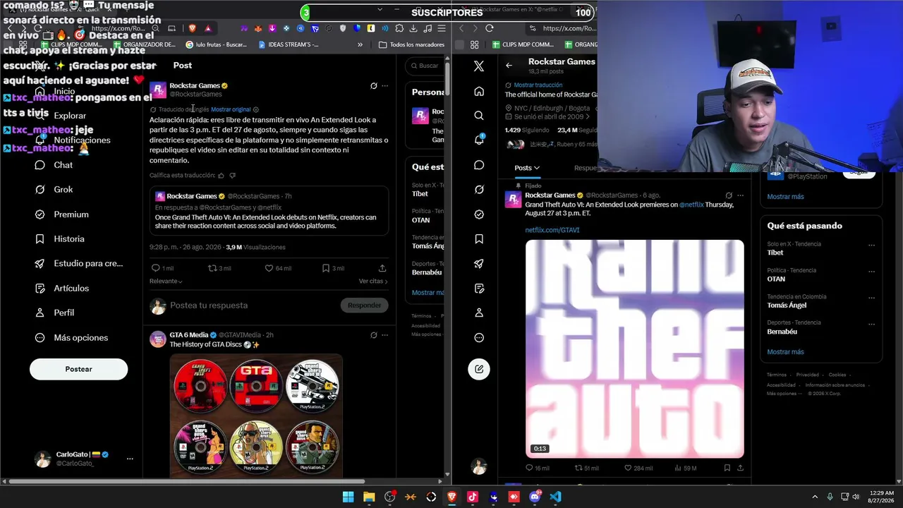903x508 pixels.
Task: Click Grok icon on Rockstar Games main post
Action: tap(374, 86)
